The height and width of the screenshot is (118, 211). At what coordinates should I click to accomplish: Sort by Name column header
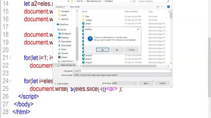click(84, 11)
